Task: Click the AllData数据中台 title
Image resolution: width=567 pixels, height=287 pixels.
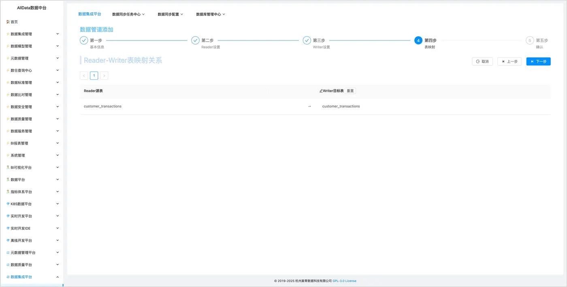Action: [x=32, y=8]
